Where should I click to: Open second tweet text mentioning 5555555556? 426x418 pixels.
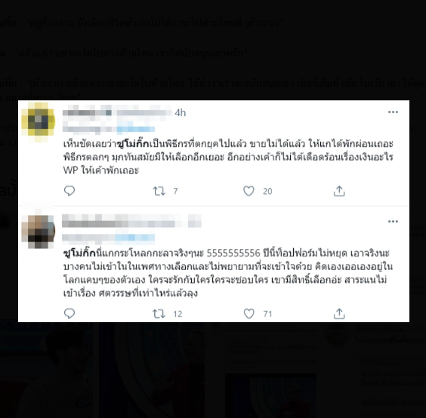coord(227,273)
